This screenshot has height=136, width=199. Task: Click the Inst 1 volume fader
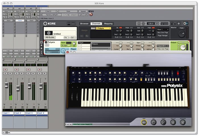pos(6,85)
